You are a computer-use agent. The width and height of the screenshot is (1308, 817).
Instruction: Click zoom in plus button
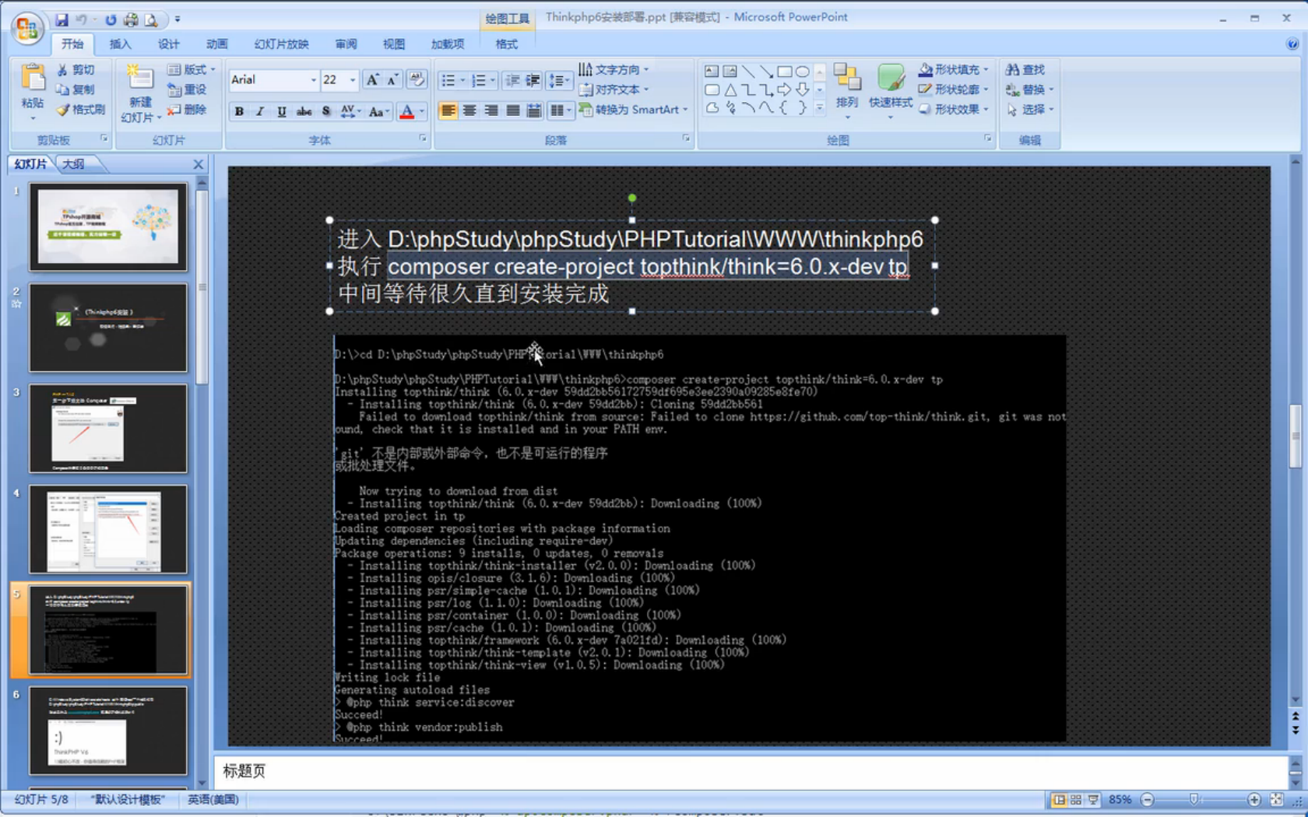[1253, 800]
